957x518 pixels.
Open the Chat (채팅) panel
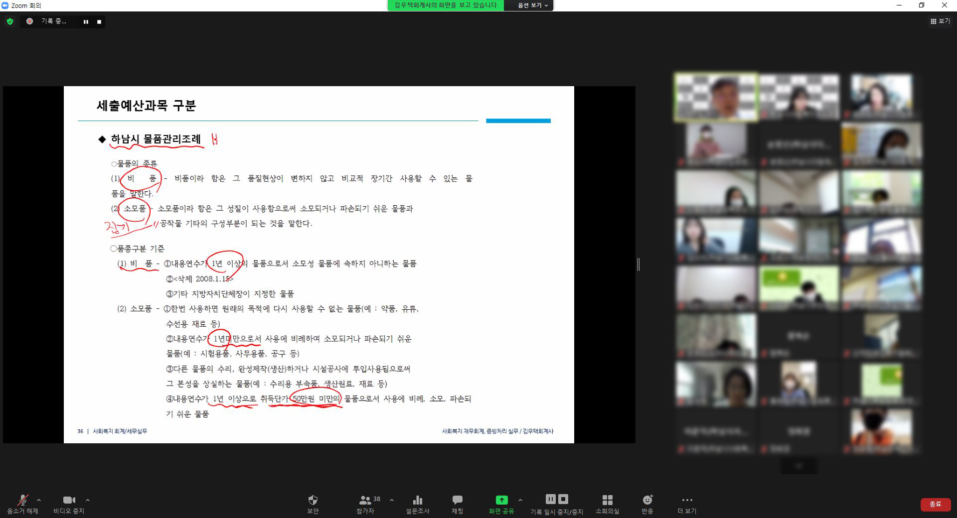pos(457,501)
